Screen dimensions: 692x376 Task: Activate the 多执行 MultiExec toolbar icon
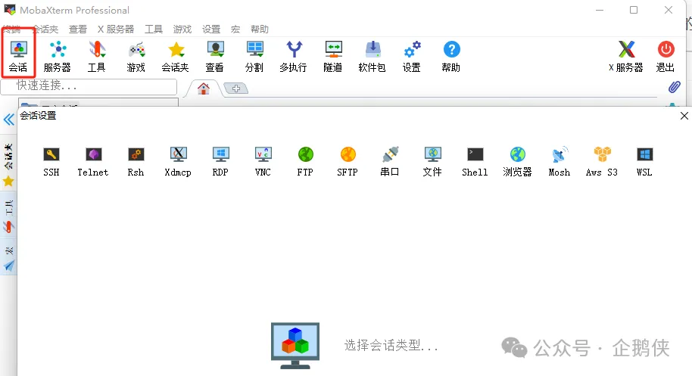(294, 56)
